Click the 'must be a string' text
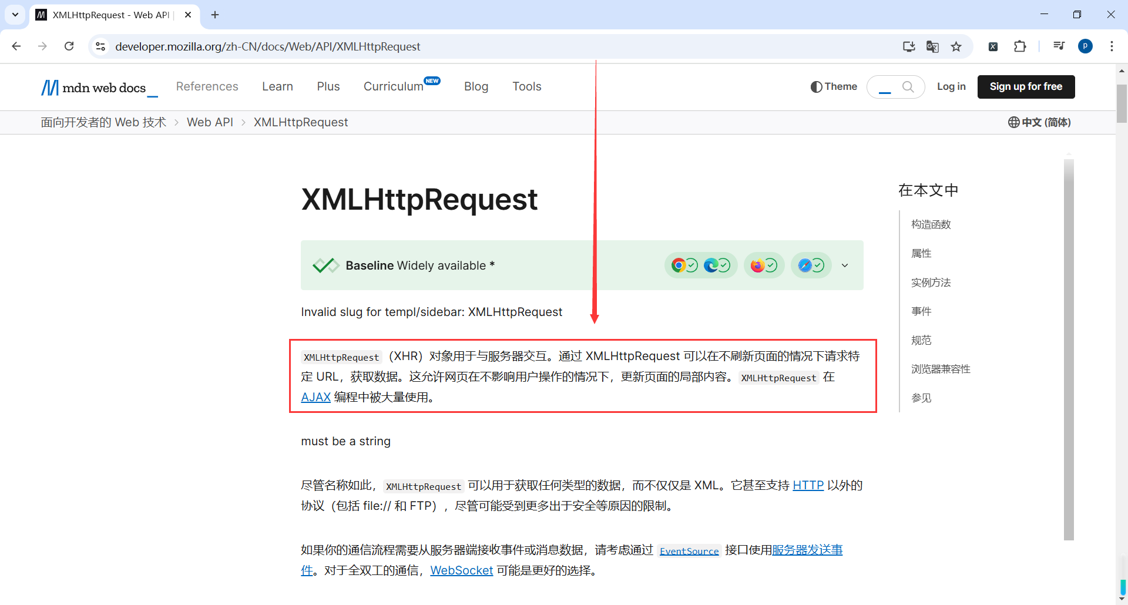Screen dimensions: 1128x605 pyautogui.click(x=345, y=441)
